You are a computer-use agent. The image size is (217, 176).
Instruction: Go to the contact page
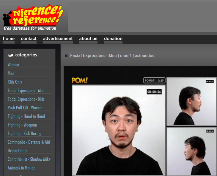[x=29, y=39]
